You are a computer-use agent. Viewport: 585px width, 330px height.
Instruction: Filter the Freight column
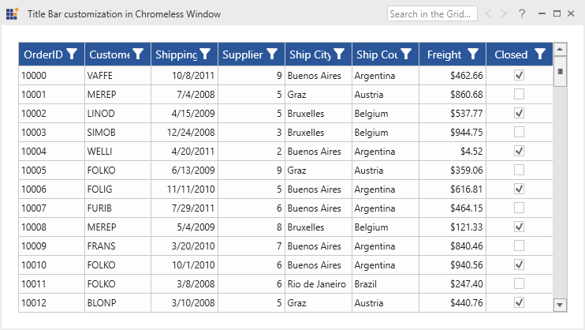473,54
